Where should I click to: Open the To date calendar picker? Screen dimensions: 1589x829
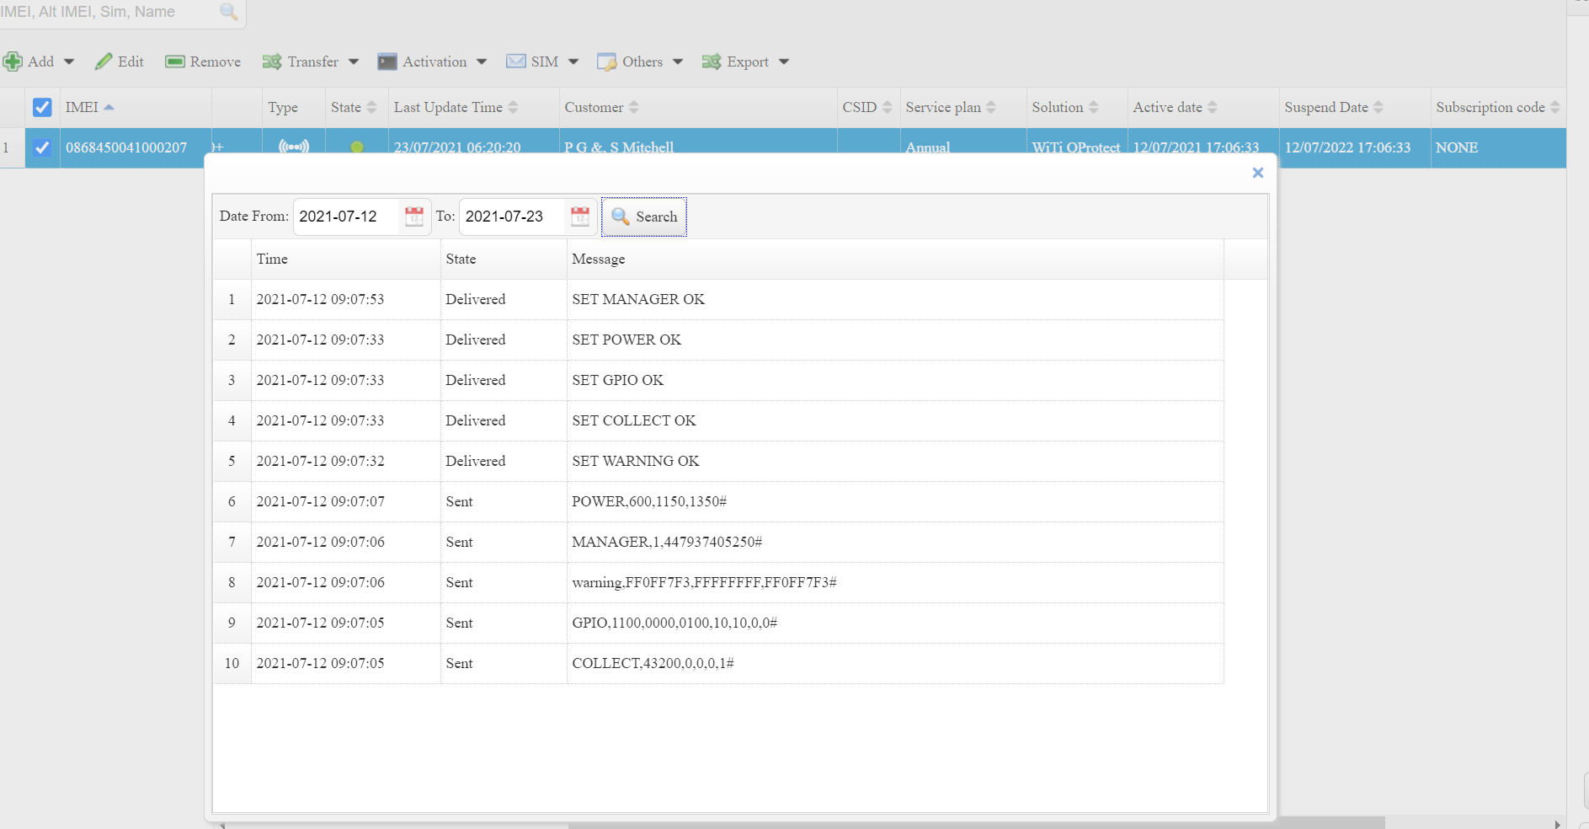(579, 217)
